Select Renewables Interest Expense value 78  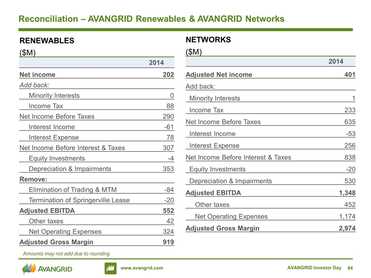coord(170,137)
